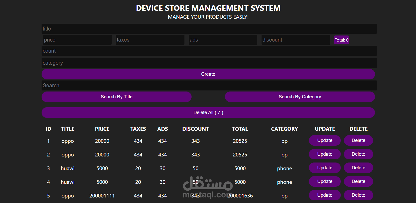Image resolution: width=416 pixels, height=203 pixels.
Task: Click the DISCOUNT column header
Action: [196, 129]
